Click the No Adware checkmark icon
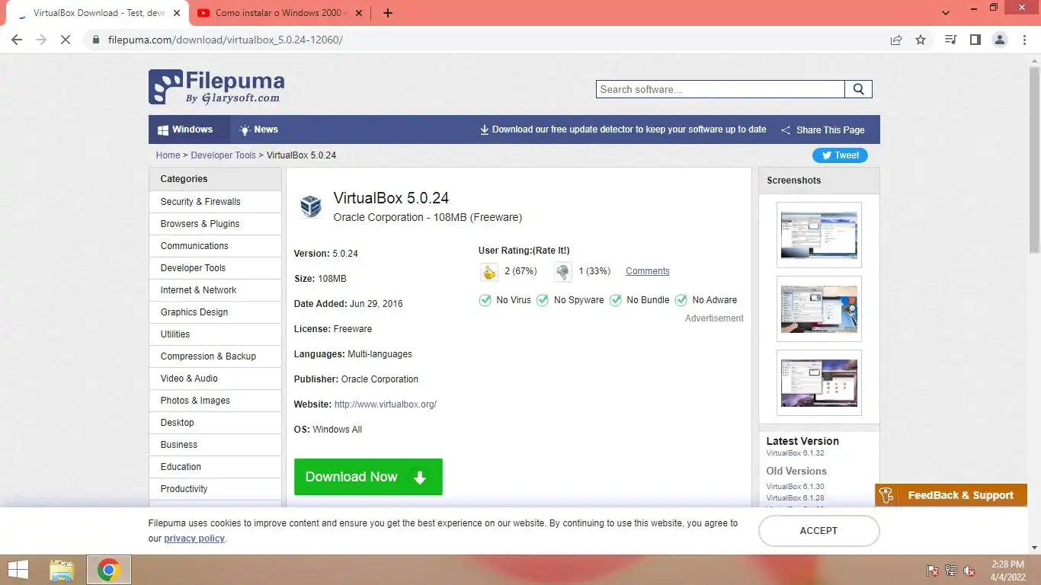 pyautogui.click(x=681, y=300)
